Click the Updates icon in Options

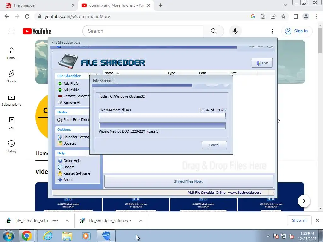[x=60, y=143]
